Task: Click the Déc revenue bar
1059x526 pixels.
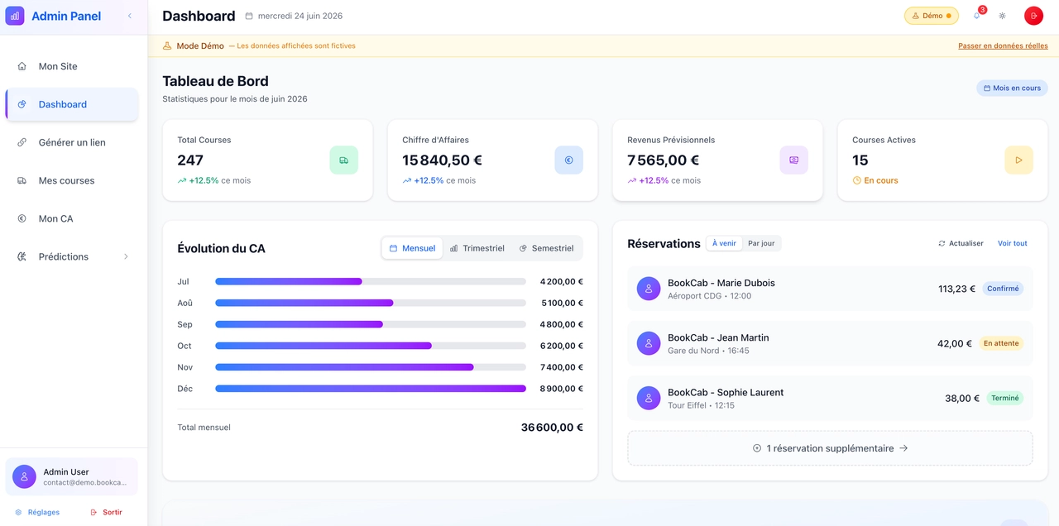Action: tap(371, 389)
